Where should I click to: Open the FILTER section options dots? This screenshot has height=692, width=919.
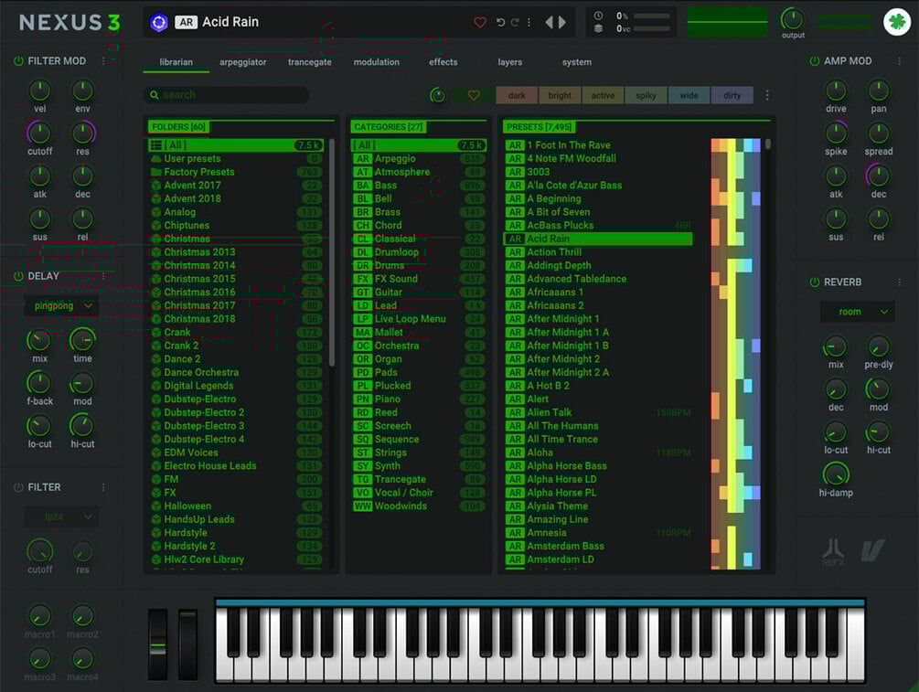(103, 487)
